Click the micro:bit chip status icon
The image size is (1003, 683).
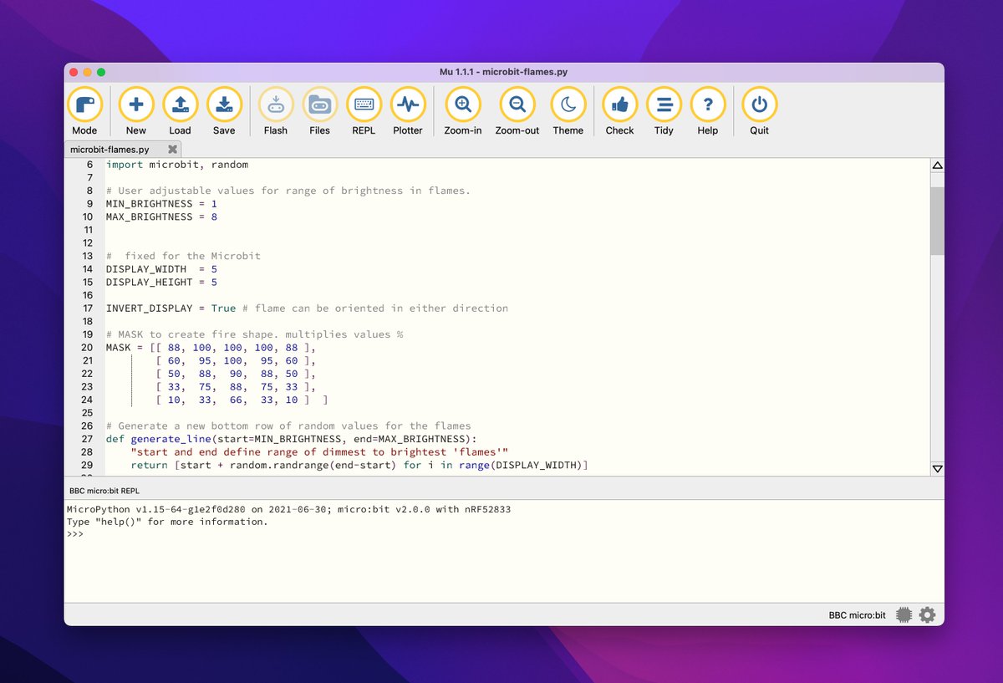point(903,615)
